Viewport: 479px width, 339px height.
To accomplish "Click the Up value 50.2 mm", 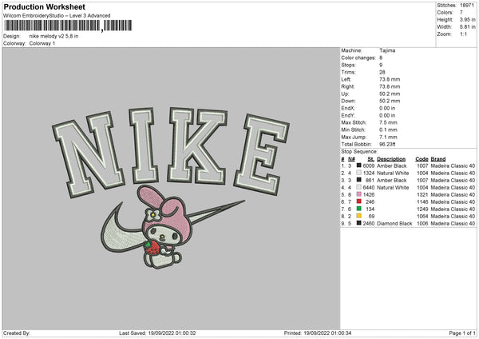I will (x=390, y=94).
